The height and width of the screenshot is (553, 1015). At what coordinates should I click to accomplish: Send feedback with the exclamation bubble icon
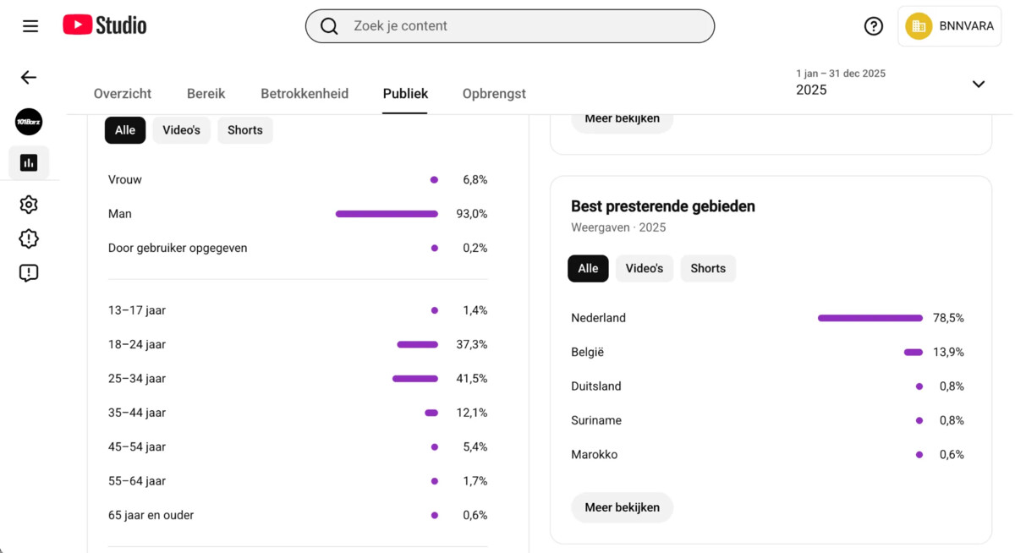pos(29,273)
